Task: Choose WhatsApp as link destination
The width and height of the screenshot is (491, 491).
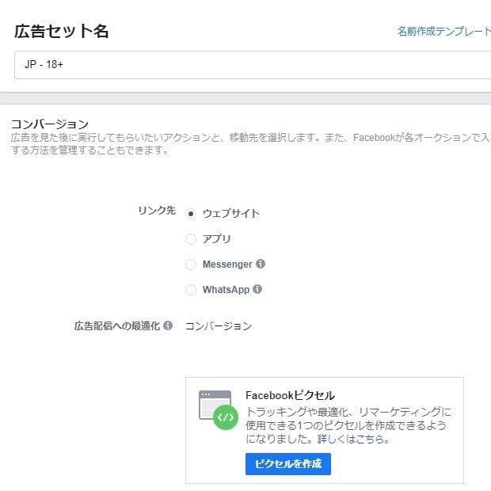Action: click(x=191, y=290)
